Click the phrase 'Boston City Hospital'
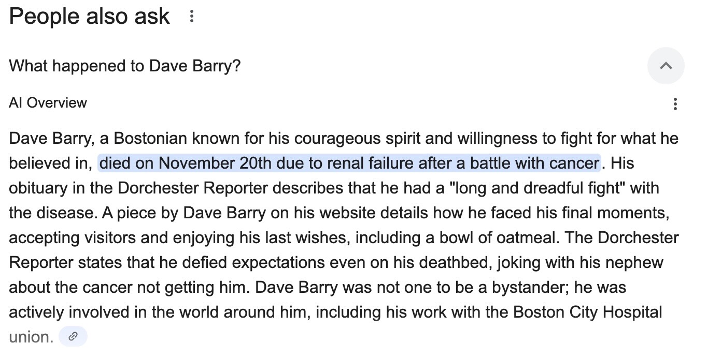 pyautogui.click(x=588, y=311)
